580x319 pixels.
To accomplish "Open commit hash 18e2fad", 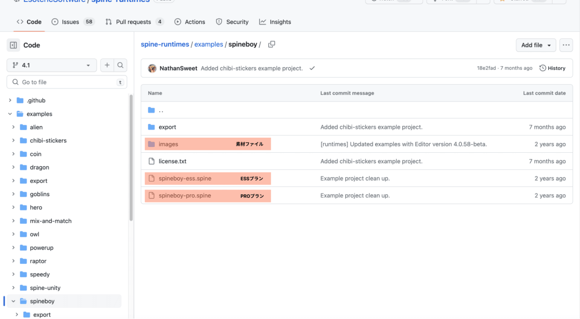I will click(x=486, y=68).
